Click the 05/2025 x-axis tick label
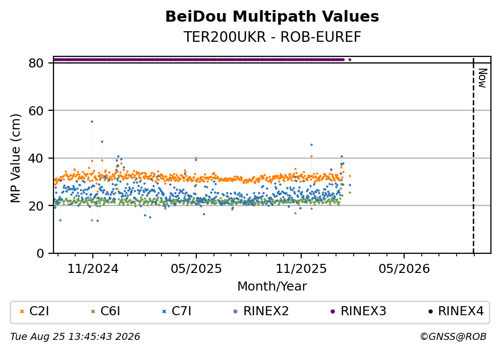 196,269
